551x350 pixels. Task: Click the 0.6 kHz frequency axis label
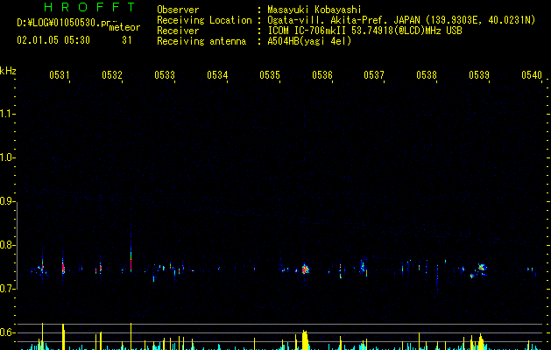(7, 332)
